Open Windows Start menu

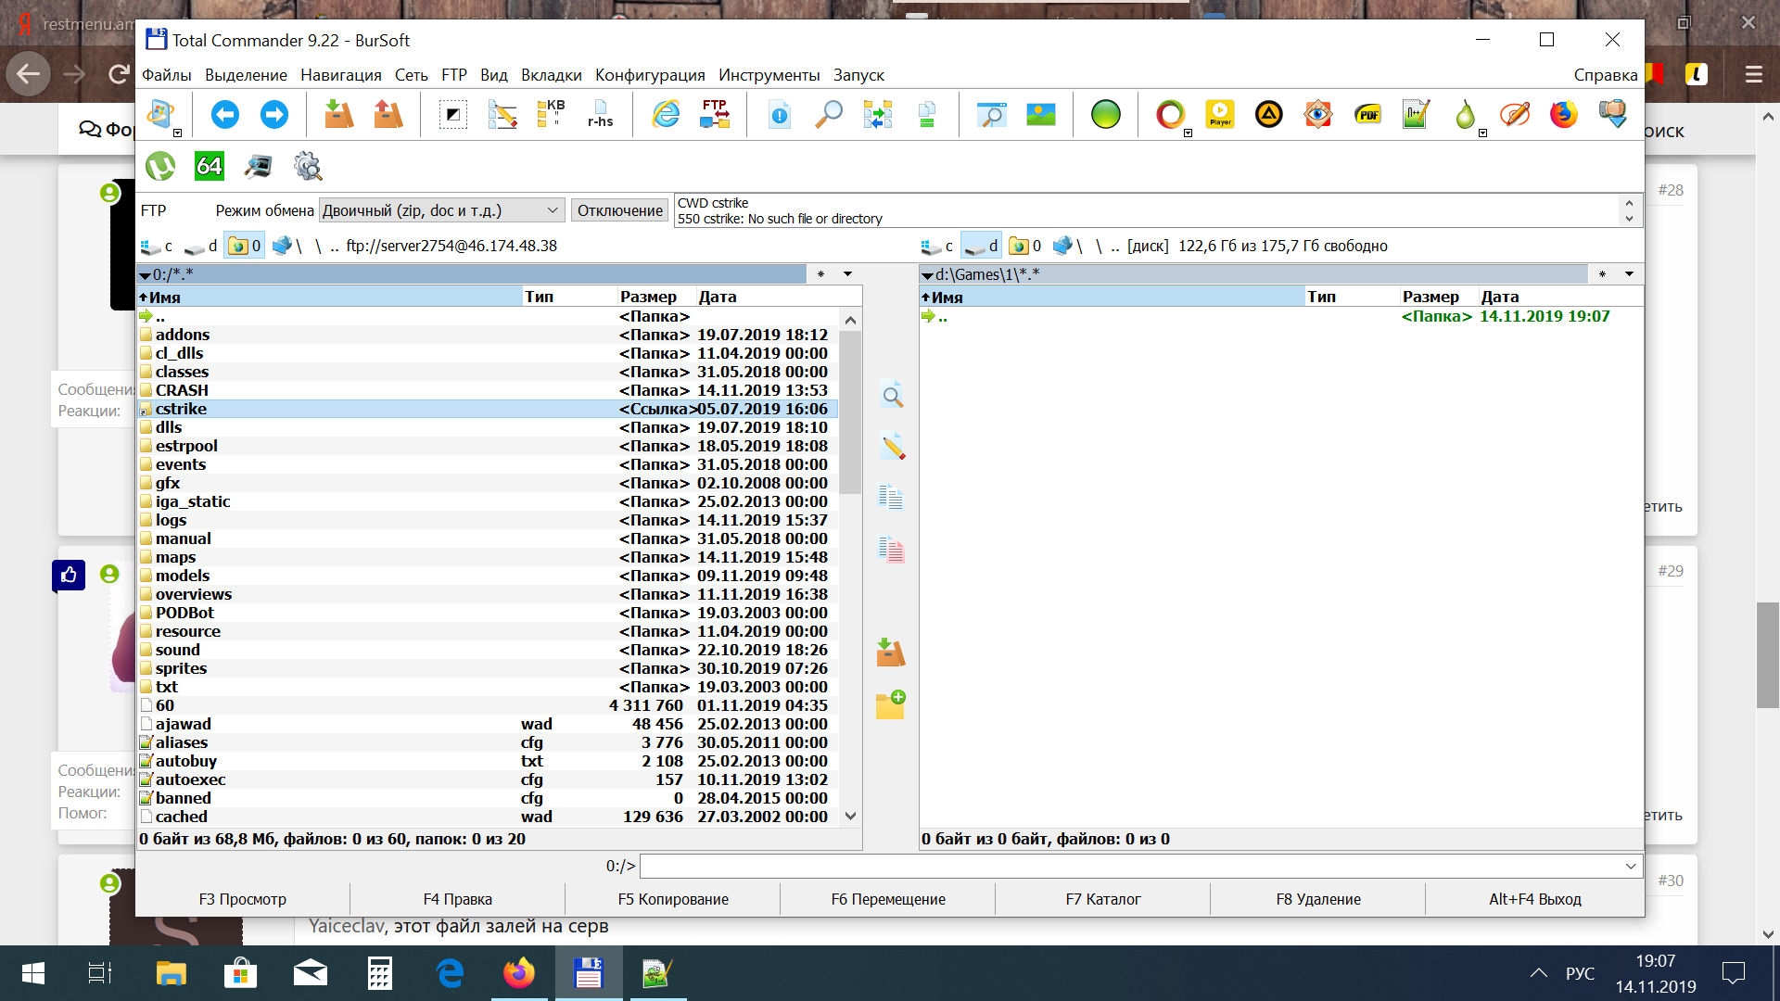click(x=32, y=973)
